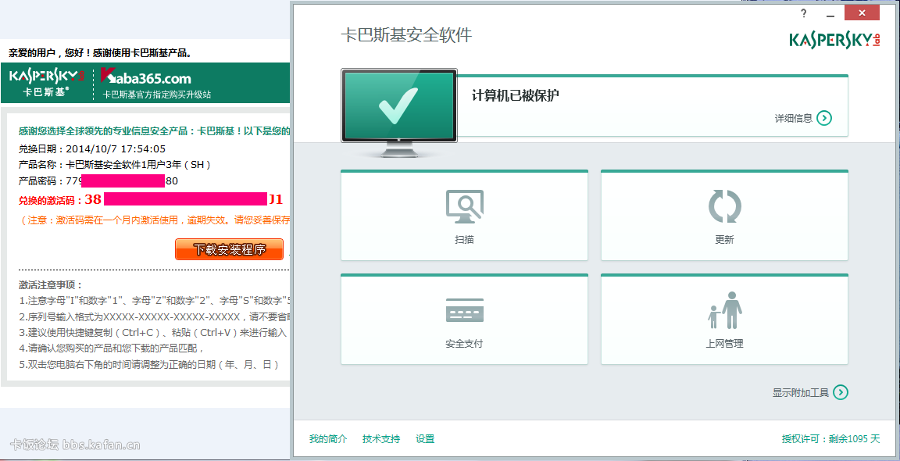Launch 安全支付 via its card icon
The height and width of the screenshot is (461, 900).
coord(464,310)
